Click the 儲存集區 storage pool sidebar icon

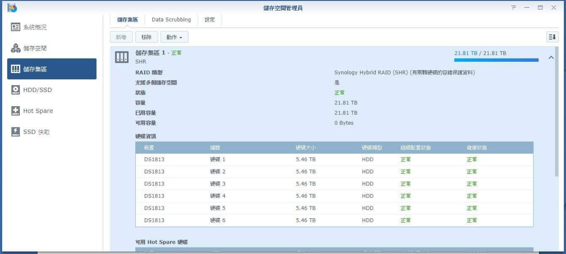click(15, 69)
